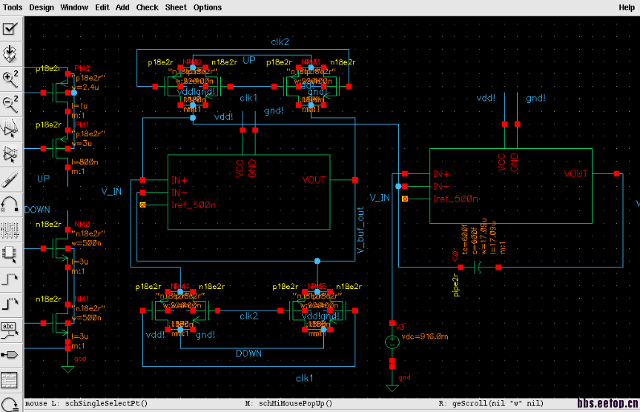Zoom out by 2 using toolbar icon

10,104
